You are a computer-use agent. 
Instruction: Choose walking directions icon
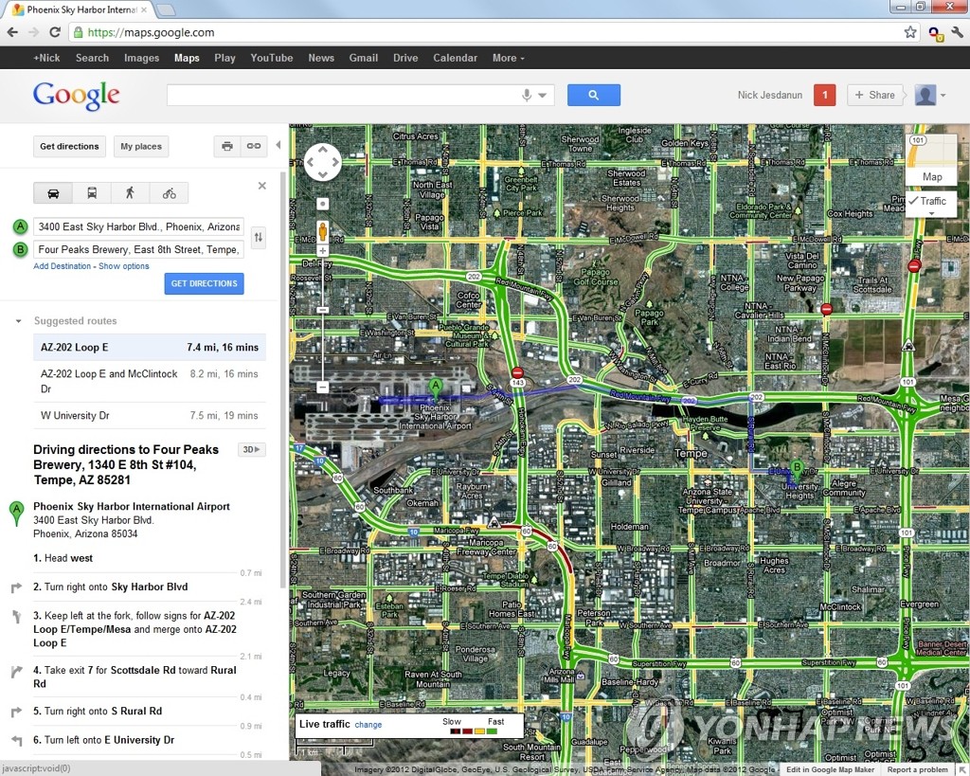coord(130,193)
